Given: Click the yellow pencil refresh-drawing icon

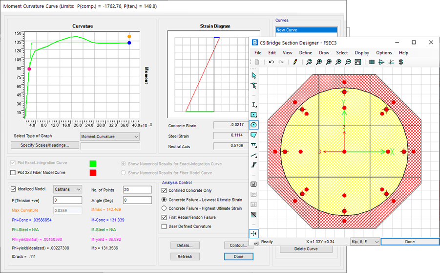Looking at the screenshot, I should (x=295, y=62).
